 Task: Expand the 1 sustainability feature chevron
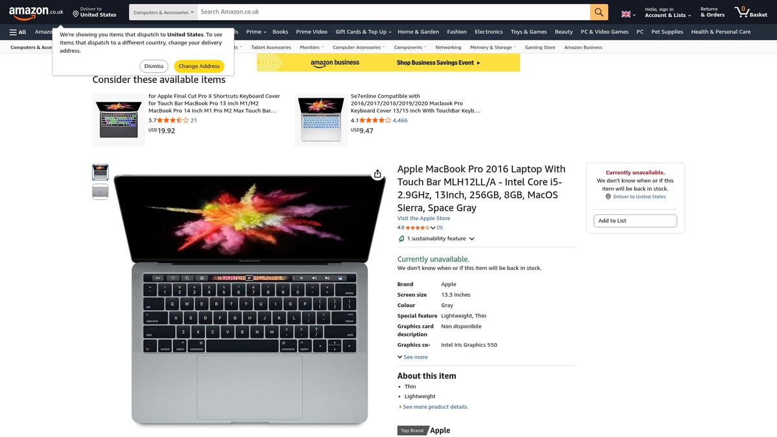tap(471, 239)
